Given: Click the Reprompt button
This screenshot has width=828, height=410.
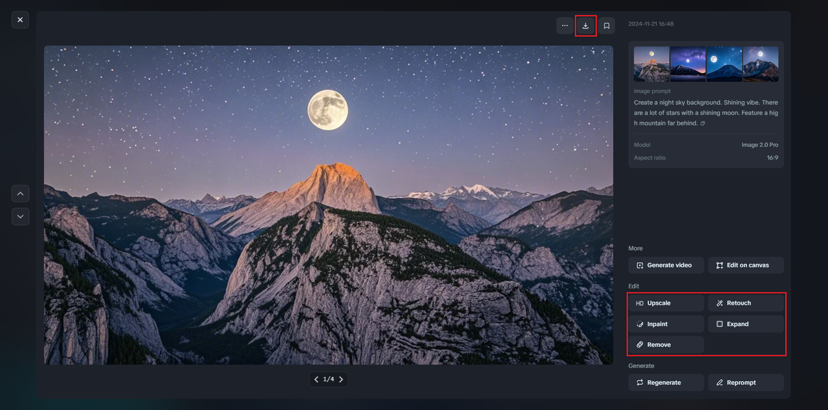Looking at the screenshot, I should [x=746, y=382].
